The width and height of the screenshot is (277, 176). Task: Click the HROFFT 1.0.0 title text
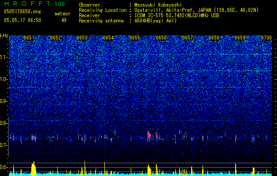coord(34,4)
